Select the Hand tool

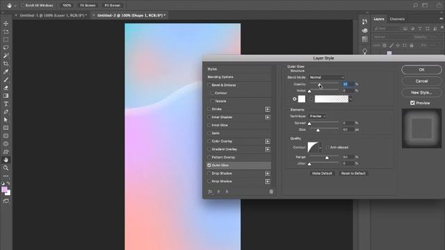point(6,160)
